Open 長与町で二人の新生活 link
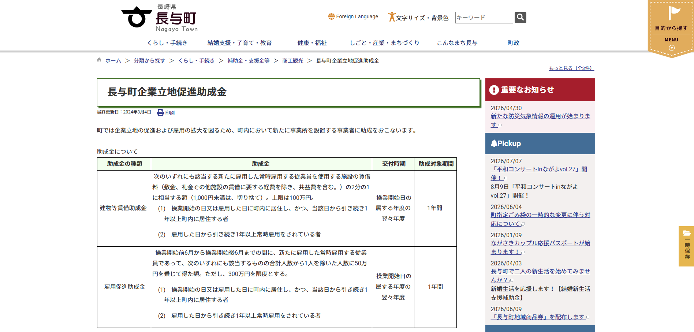The width and height of the screenshot is (694, 332). [x=540, y=276]
